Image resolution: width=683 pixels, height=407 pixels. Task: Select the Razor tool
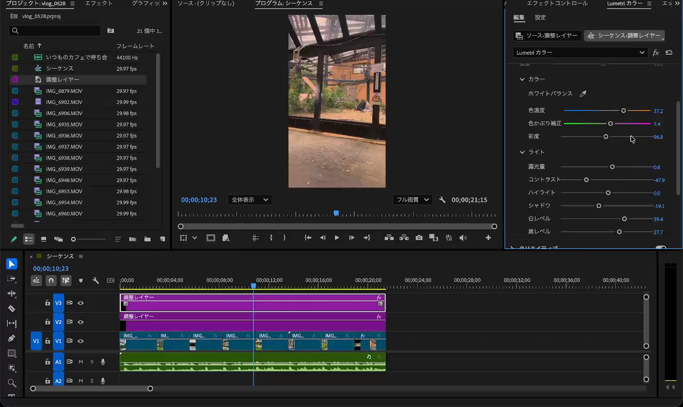pos(12,308)
